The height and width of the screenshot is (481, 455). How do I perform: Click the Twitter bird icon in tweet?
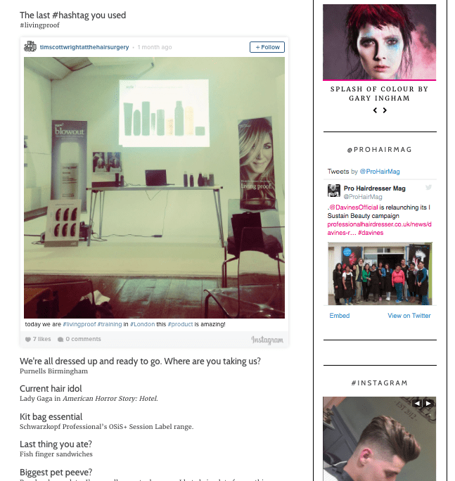(x=428, y=188)
